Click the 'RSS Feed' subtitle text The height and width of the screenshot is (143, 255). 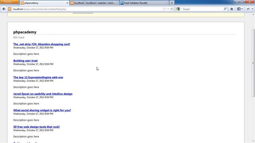click(x=19, y=37)
